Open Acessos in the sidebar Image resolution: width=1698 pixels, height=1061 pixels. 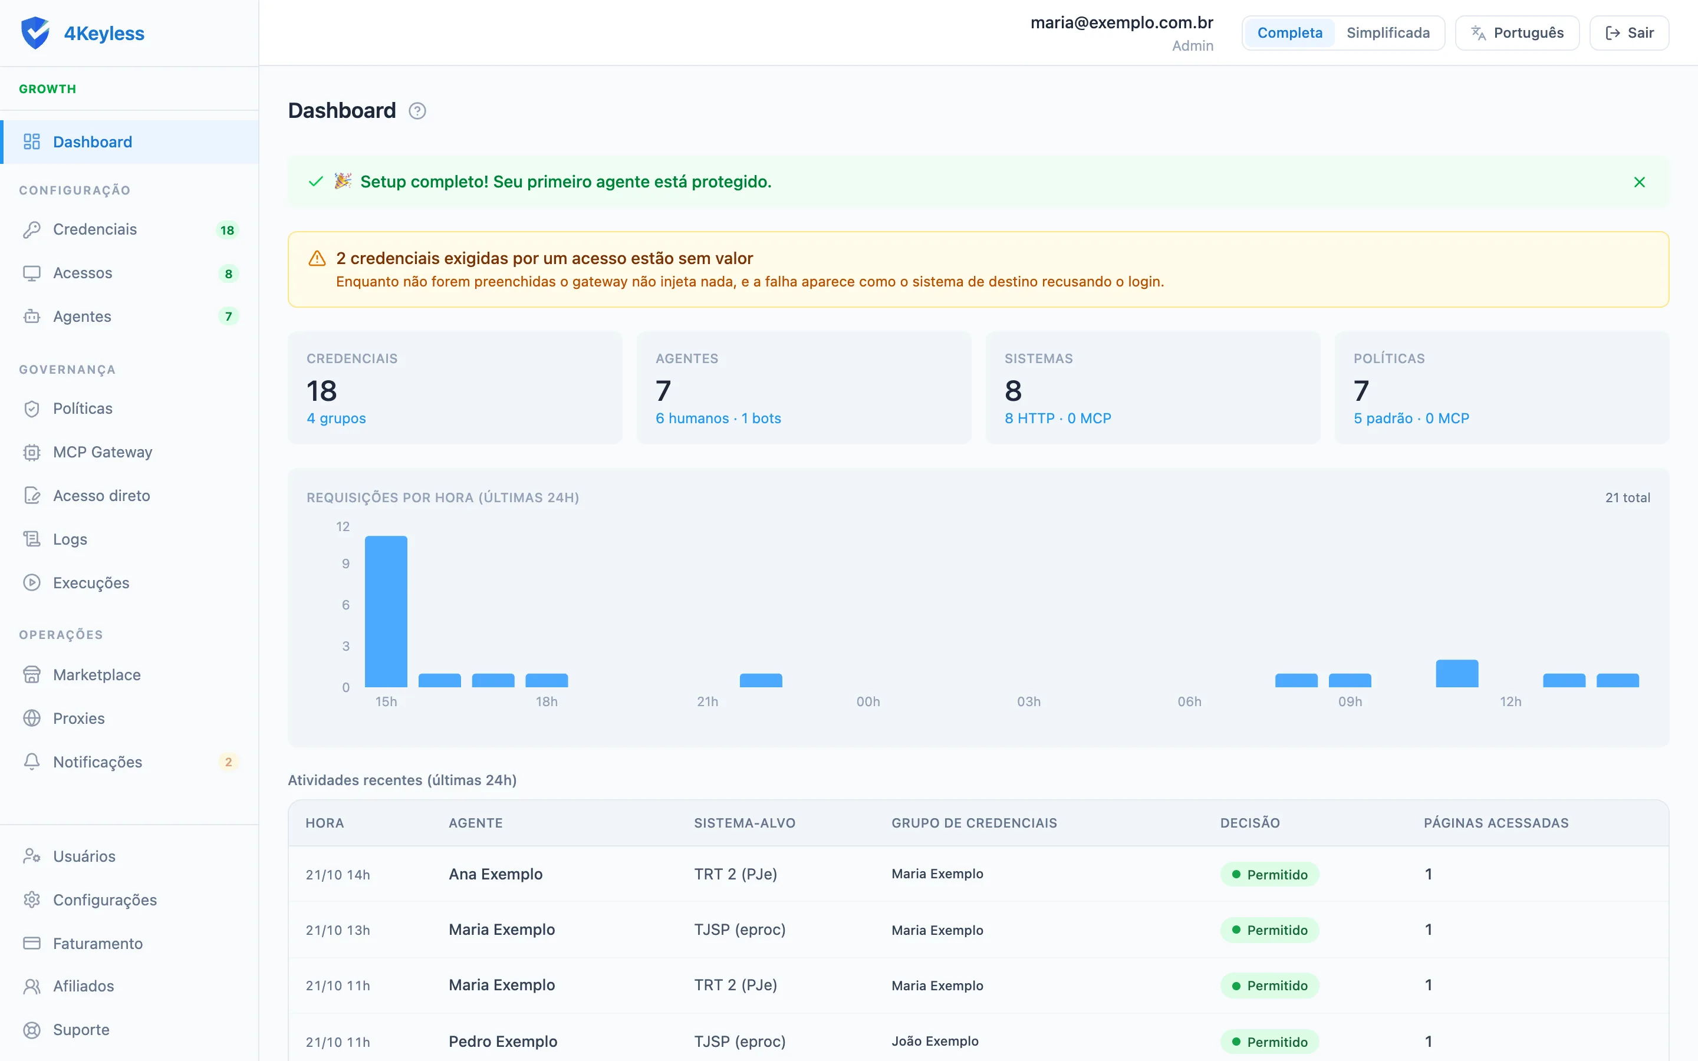tap(130, 273)
